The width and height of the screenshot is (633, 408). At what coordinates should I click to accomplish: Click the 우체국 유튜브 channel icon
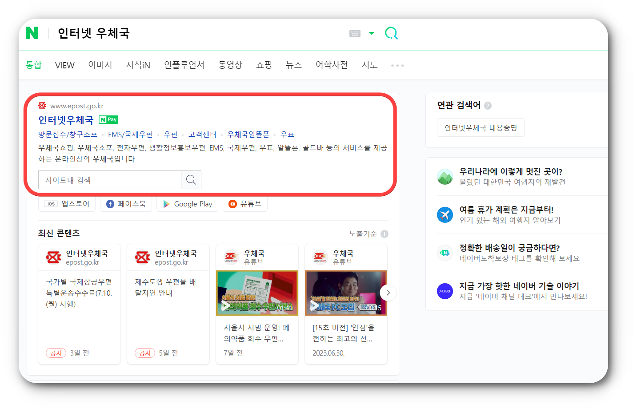pyautogui.click(x=231, y=257)
